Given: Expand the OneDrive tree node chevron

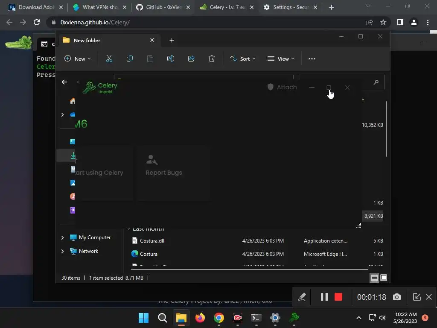Looking at the screenshot, I should [62, 114].
